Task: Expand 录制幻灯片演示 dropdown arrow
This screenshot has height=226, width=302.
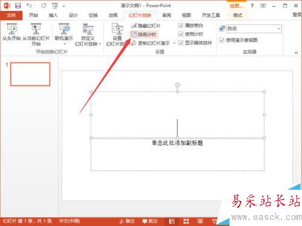Action: (174, 43)
